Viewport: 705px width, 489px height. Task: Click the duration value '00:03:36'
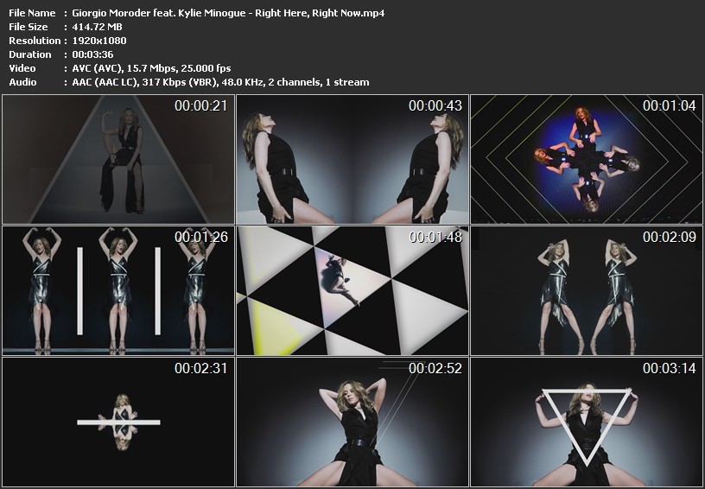point(92,54)
